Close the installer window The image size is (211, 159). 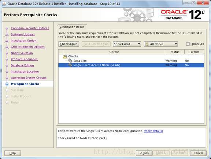point(203,3)
